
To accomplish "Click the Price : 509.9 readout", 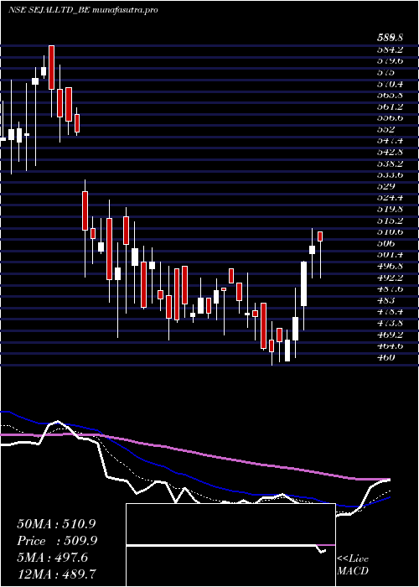I will [x=58, y=541].
